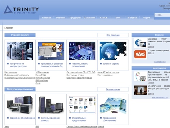Click the Мероприятия panel header
This screenshot has width=170, height=128.
(151, 68)
